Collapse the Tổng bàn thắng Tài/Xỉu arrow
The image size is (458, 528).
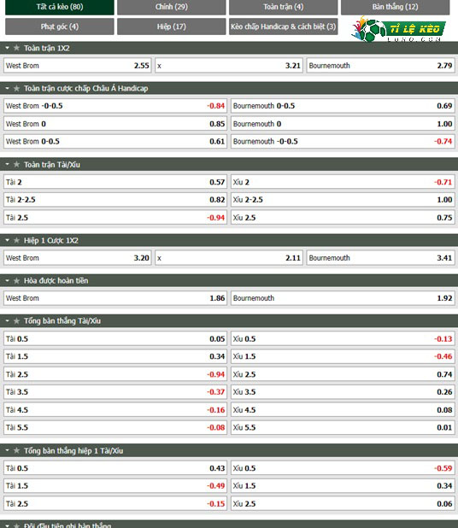(7, 321)
